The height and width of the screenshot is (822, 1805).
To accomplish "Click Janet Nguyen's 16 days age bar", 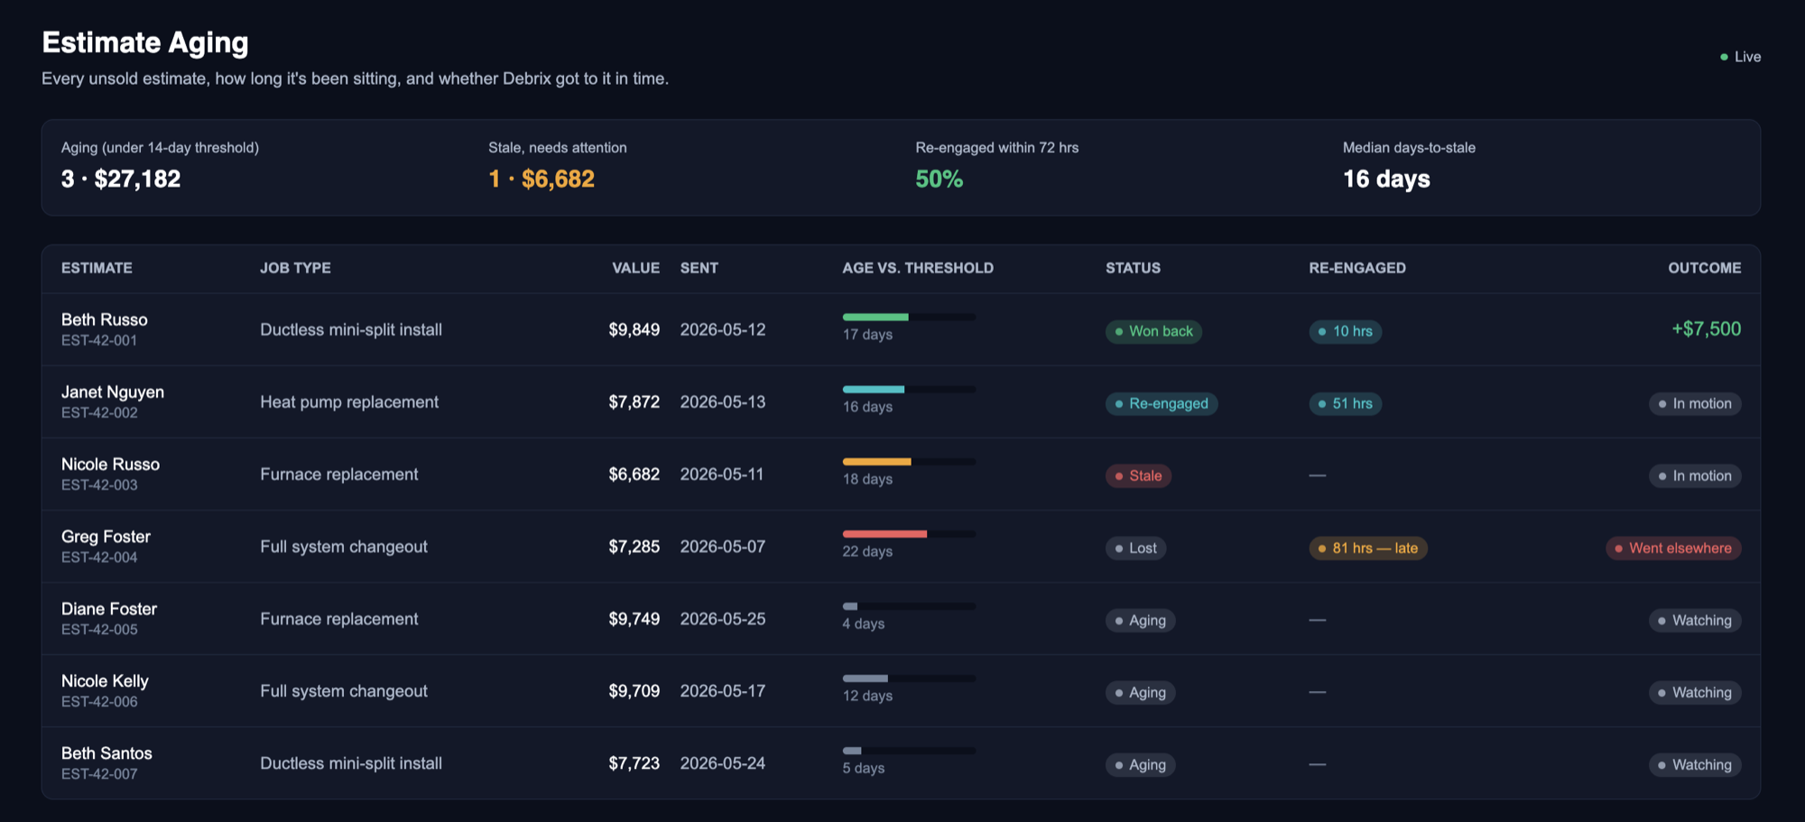I will coord(909,389).
